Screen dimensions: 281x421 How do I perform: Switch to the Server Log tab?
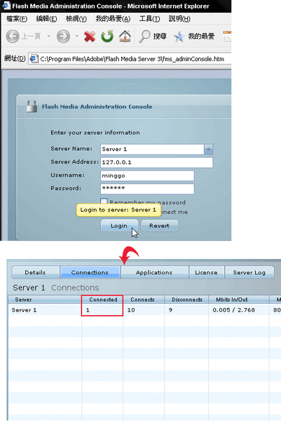coord(249,272)
